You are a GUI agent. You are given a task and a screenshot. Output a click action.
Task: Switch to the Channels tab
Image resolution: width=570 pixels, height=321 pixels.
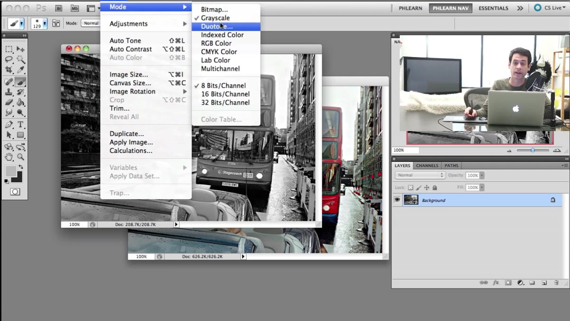coord(427,166)
